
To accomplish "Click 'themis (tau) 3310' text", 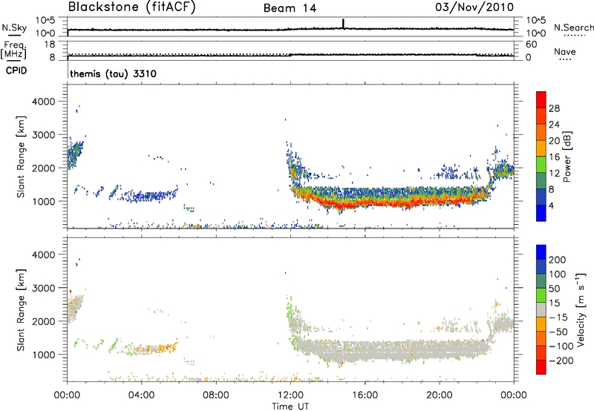I will coord(113,73).
